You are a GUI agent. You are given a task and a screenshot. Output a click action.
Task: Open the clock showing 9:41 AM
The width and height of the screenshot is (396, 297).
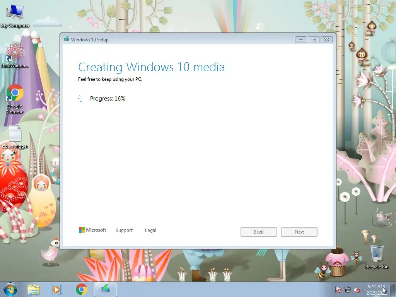[376, 290]
